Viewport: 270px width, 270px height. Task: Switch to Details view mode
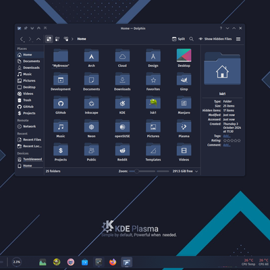pos(65,39)
